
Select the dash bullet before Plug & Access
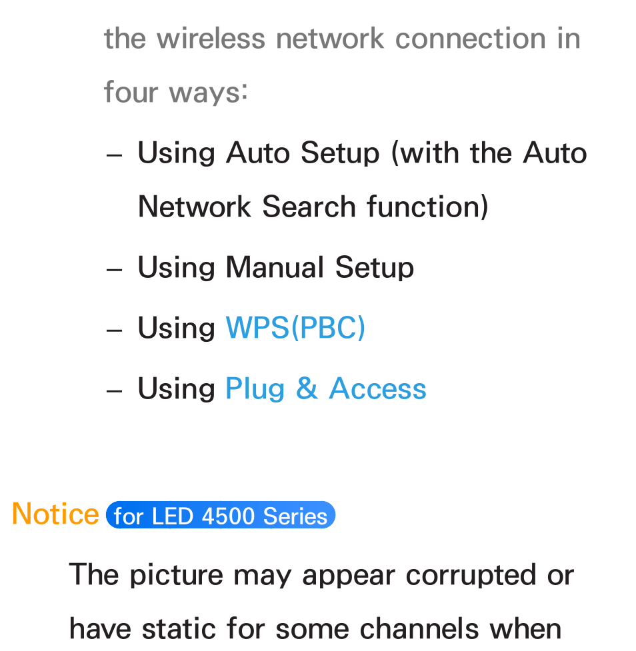coord(114,392)
